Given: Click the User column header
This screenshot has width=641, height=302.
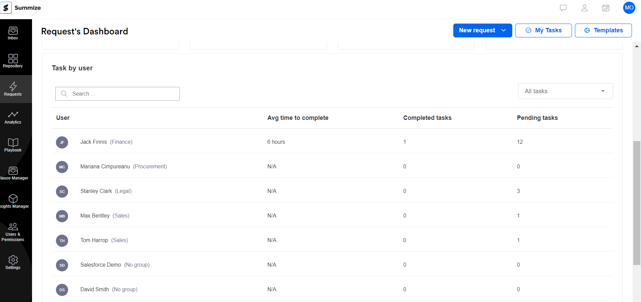Looking at the screenshot, I should click(x=63, y=118).
